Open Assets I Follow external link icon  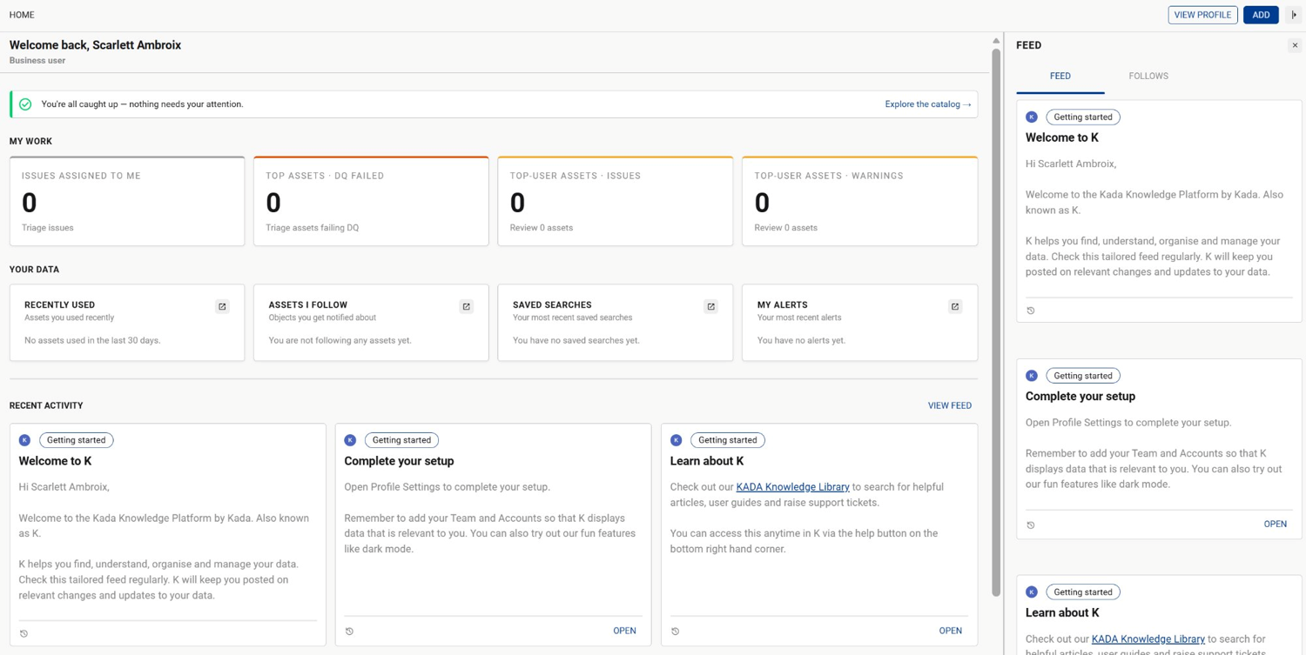click(466, 306)
